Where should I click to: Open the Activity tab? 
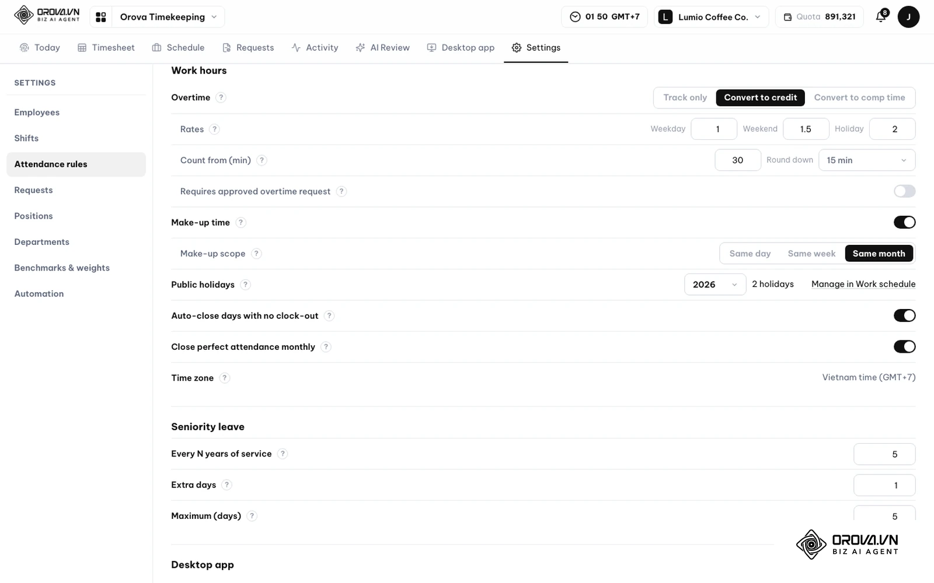315,48
